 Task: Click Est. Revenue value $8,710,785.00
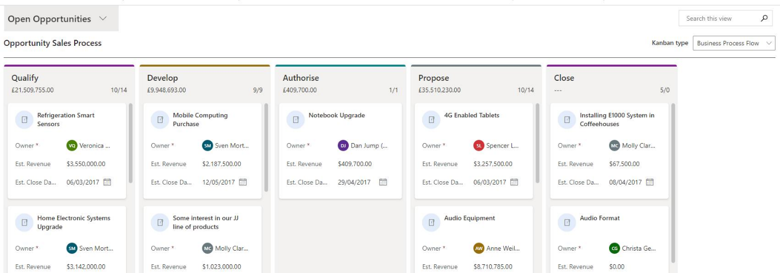coord(492,266)
